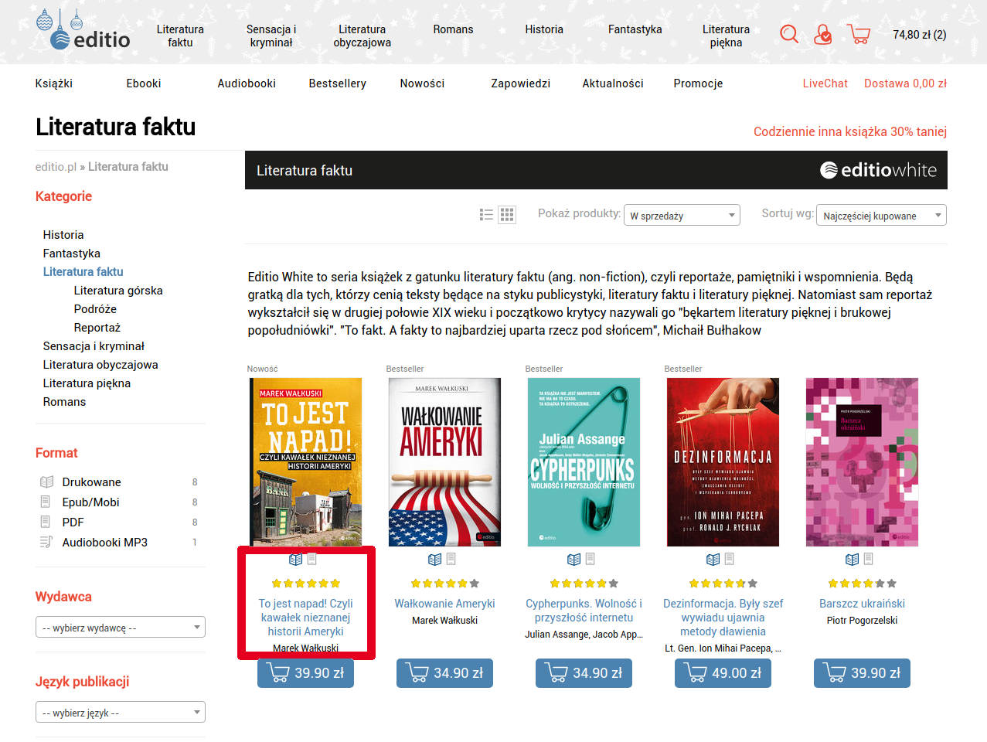Open the LiveChat link

click(825, 83)
